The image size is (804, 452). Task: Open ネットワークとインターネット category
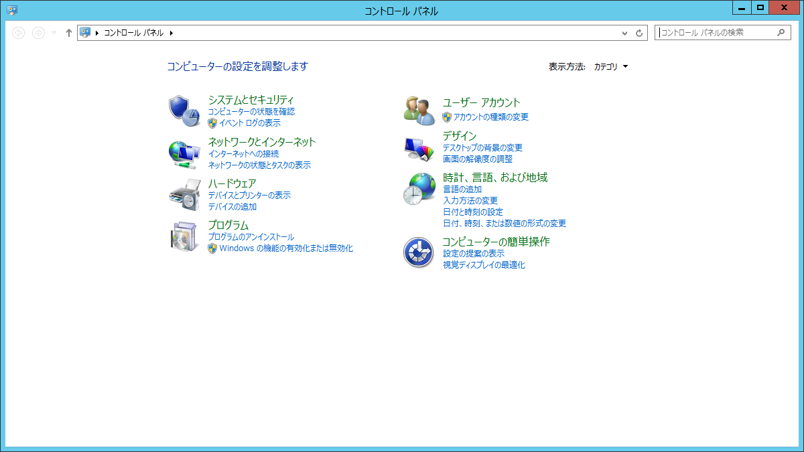point(262,142)
